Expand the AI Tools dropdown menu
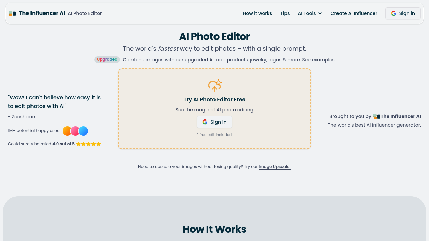 pos(307,13)
